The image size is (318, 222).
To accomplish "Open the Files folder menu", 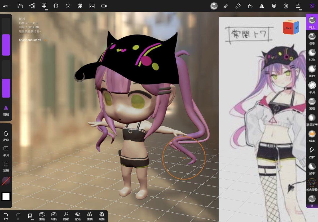I will tap(20, 6).
